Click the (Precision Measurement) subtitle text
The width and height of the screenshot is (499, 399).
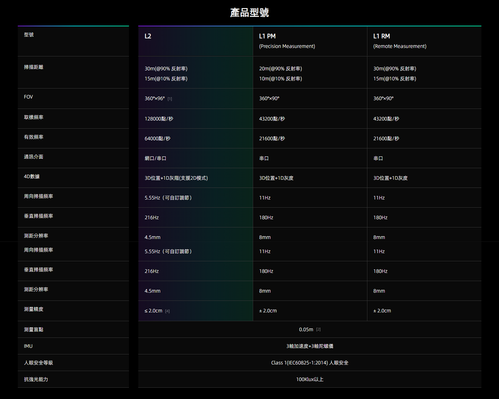click(287, 46)
